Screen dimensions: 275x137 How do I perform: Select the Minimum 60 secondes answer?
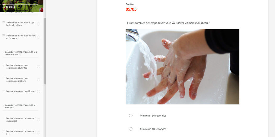[x=131, y=116]
